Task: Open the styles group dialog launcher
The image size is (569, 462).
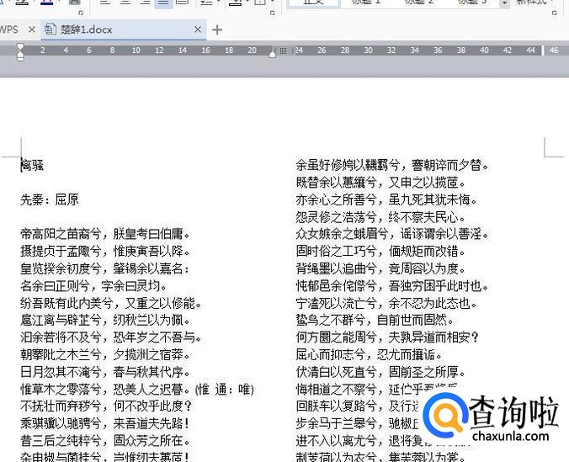Action: coord(554,13)
